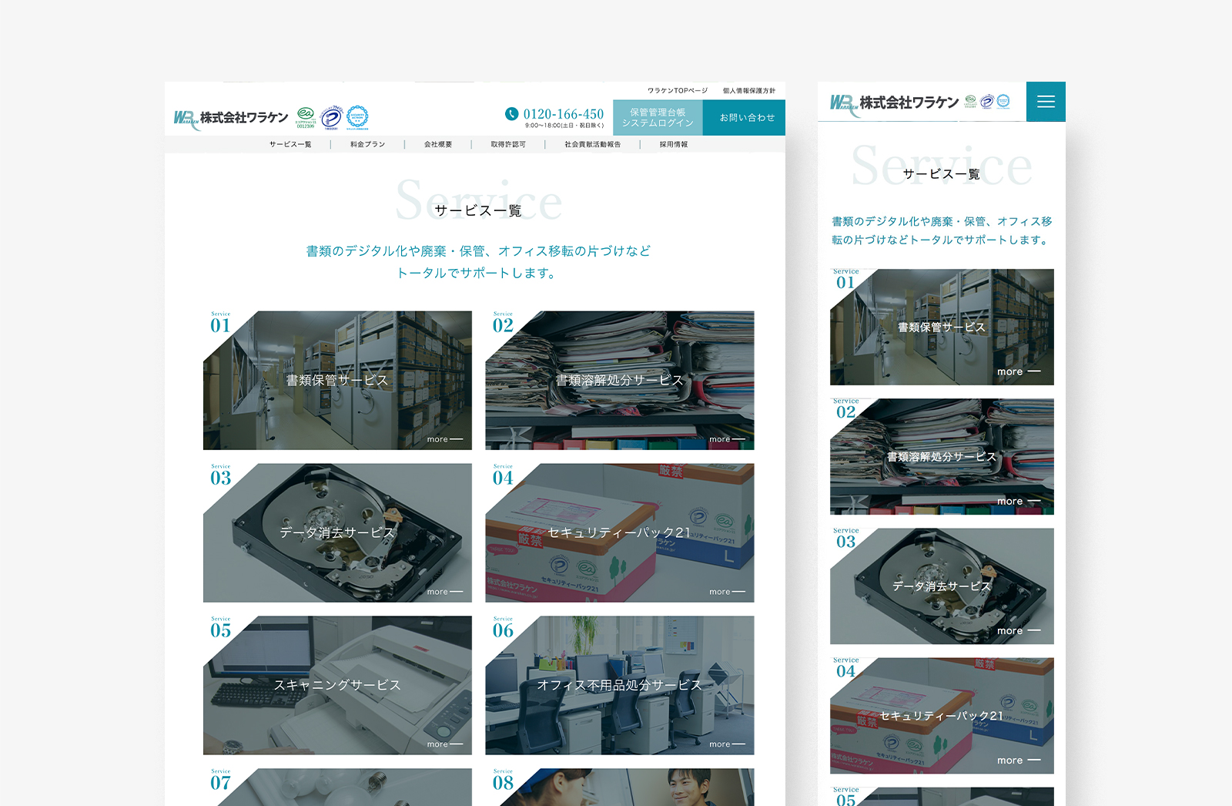Click the Waraken logo in mobile header
Viewport: 1232px width, 806px height.
point(894,103)
